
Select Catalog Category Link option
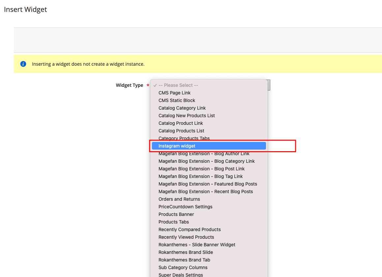click(x=209, y=108)
